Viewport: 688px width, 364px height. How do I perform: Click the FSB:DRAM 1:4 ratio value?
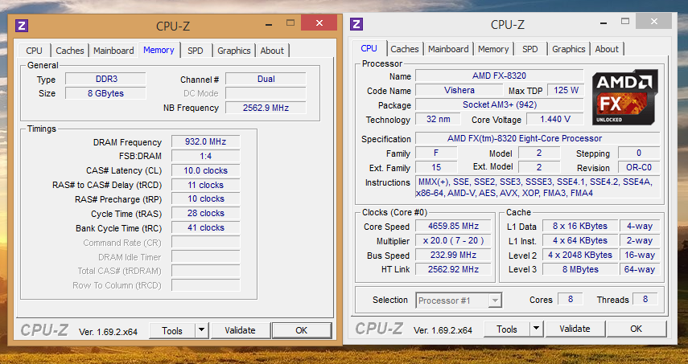tap(205, 156)
